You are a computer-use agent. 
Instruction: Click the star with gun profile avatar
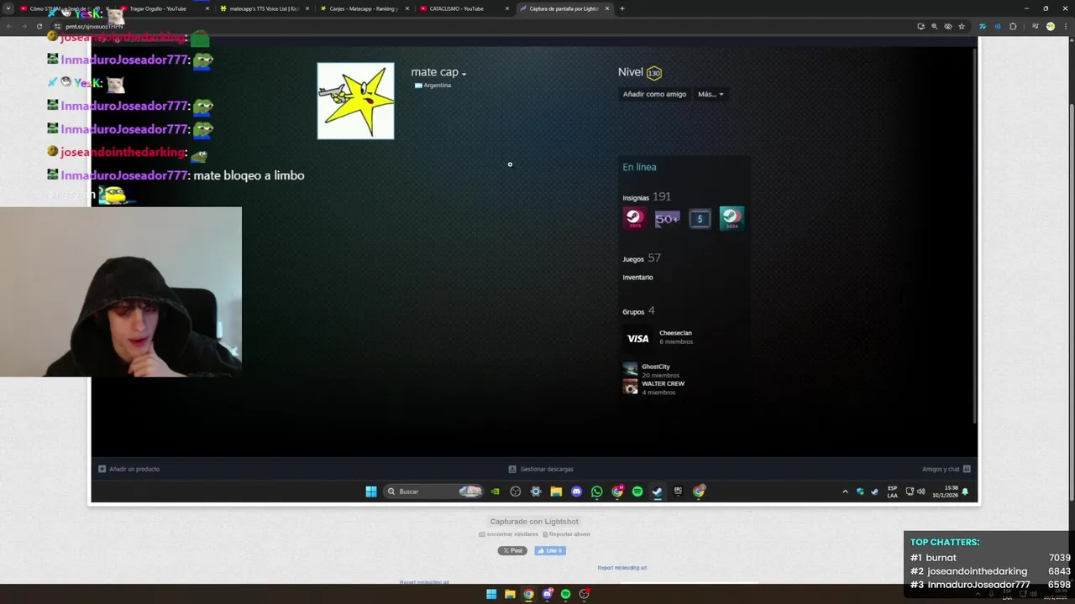click(355, 101)
